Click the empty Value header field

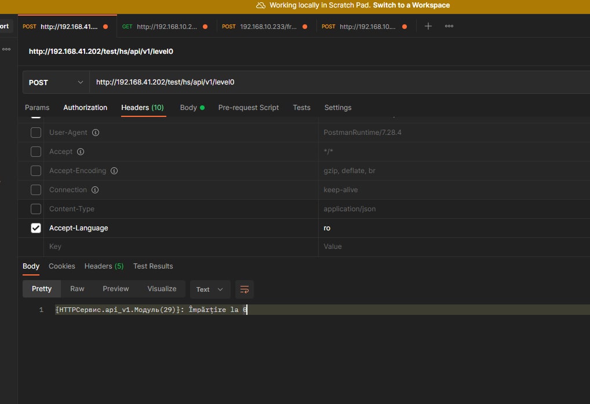pyautogui.click(x=454, y=247)
